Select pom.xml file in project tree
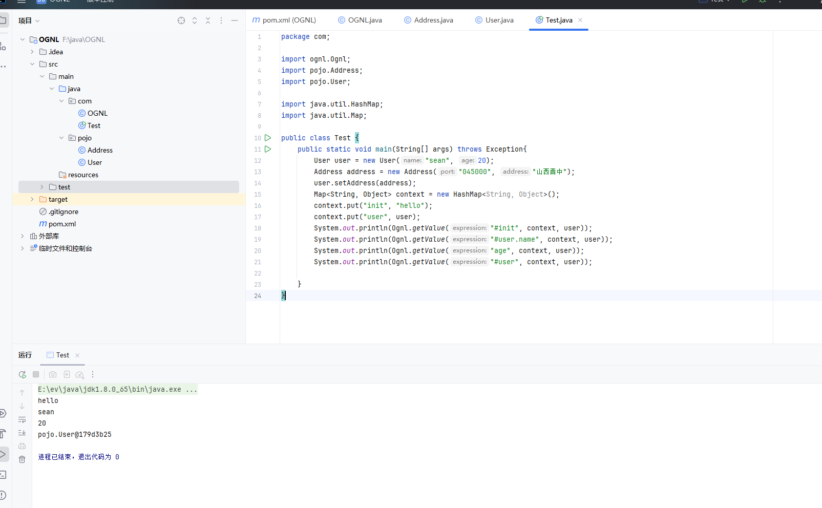The image size is (822, 508). coord(62,224)
